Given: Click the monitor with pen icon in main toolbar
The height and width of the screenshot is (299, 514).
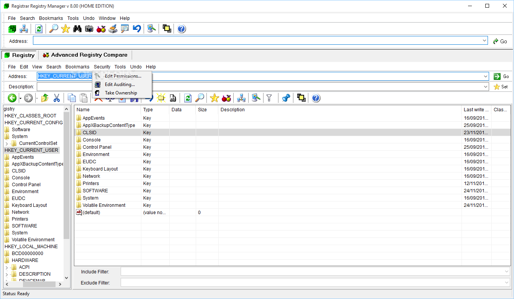Looking at the screenshot, I should 152,29.
